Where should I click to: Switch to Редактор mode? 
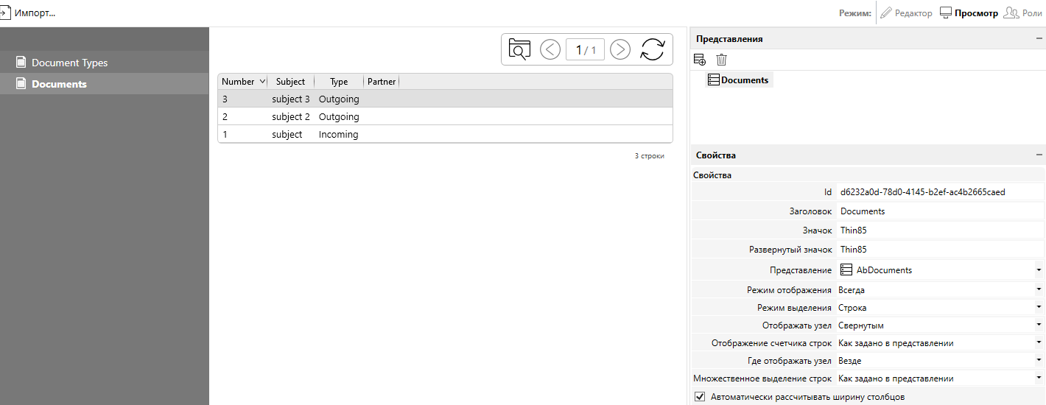point(906,13)
